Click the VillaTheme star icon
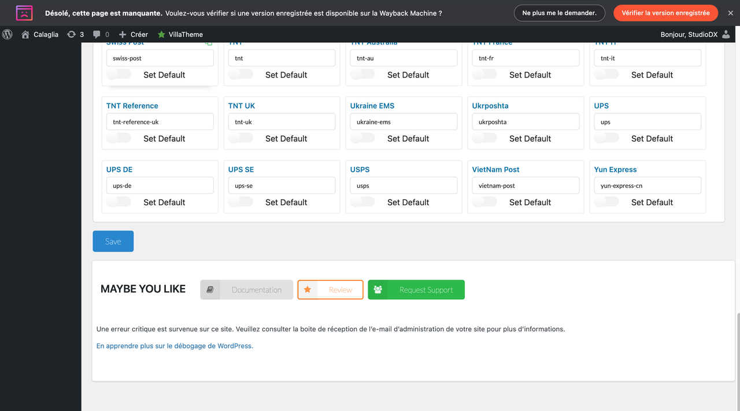 pyautogui.click(x=161, y=34)
